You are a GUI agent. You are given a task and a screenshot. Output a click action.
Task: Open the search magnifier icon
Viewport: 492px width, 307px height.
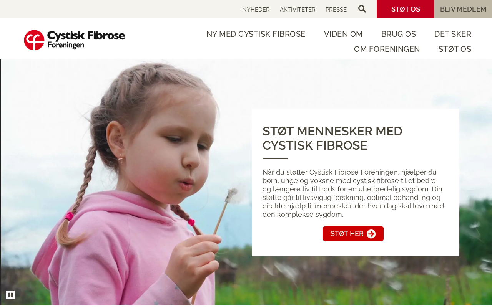click(x=362, y=9)
